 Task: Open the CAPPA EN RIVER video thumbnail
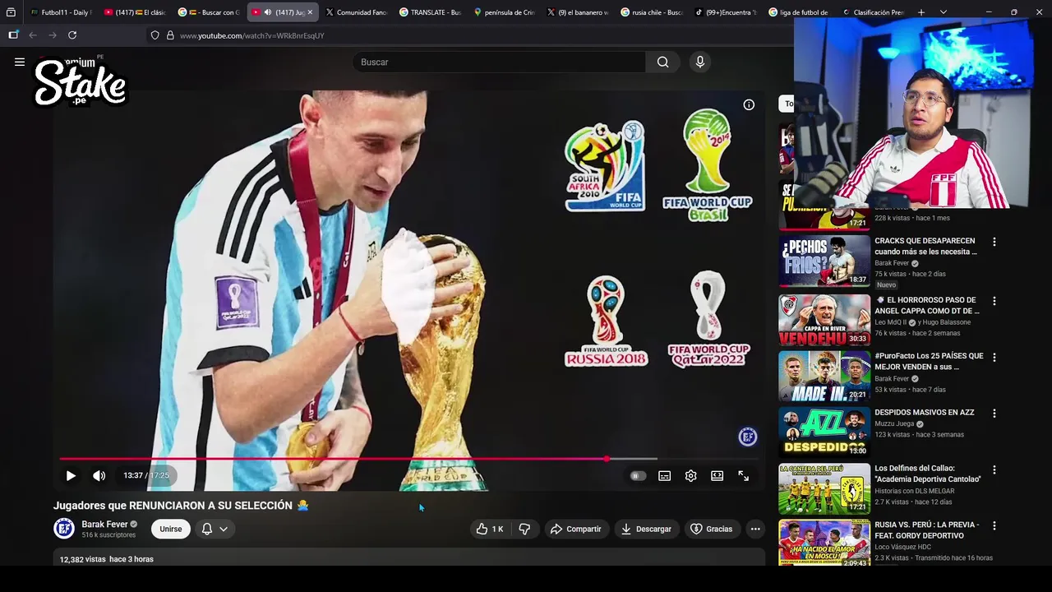click(x=824, y=320)
